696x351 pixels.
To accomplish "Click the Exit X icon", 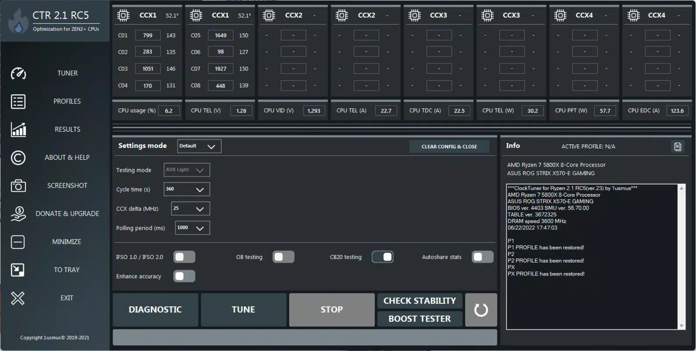I will 18,298.
